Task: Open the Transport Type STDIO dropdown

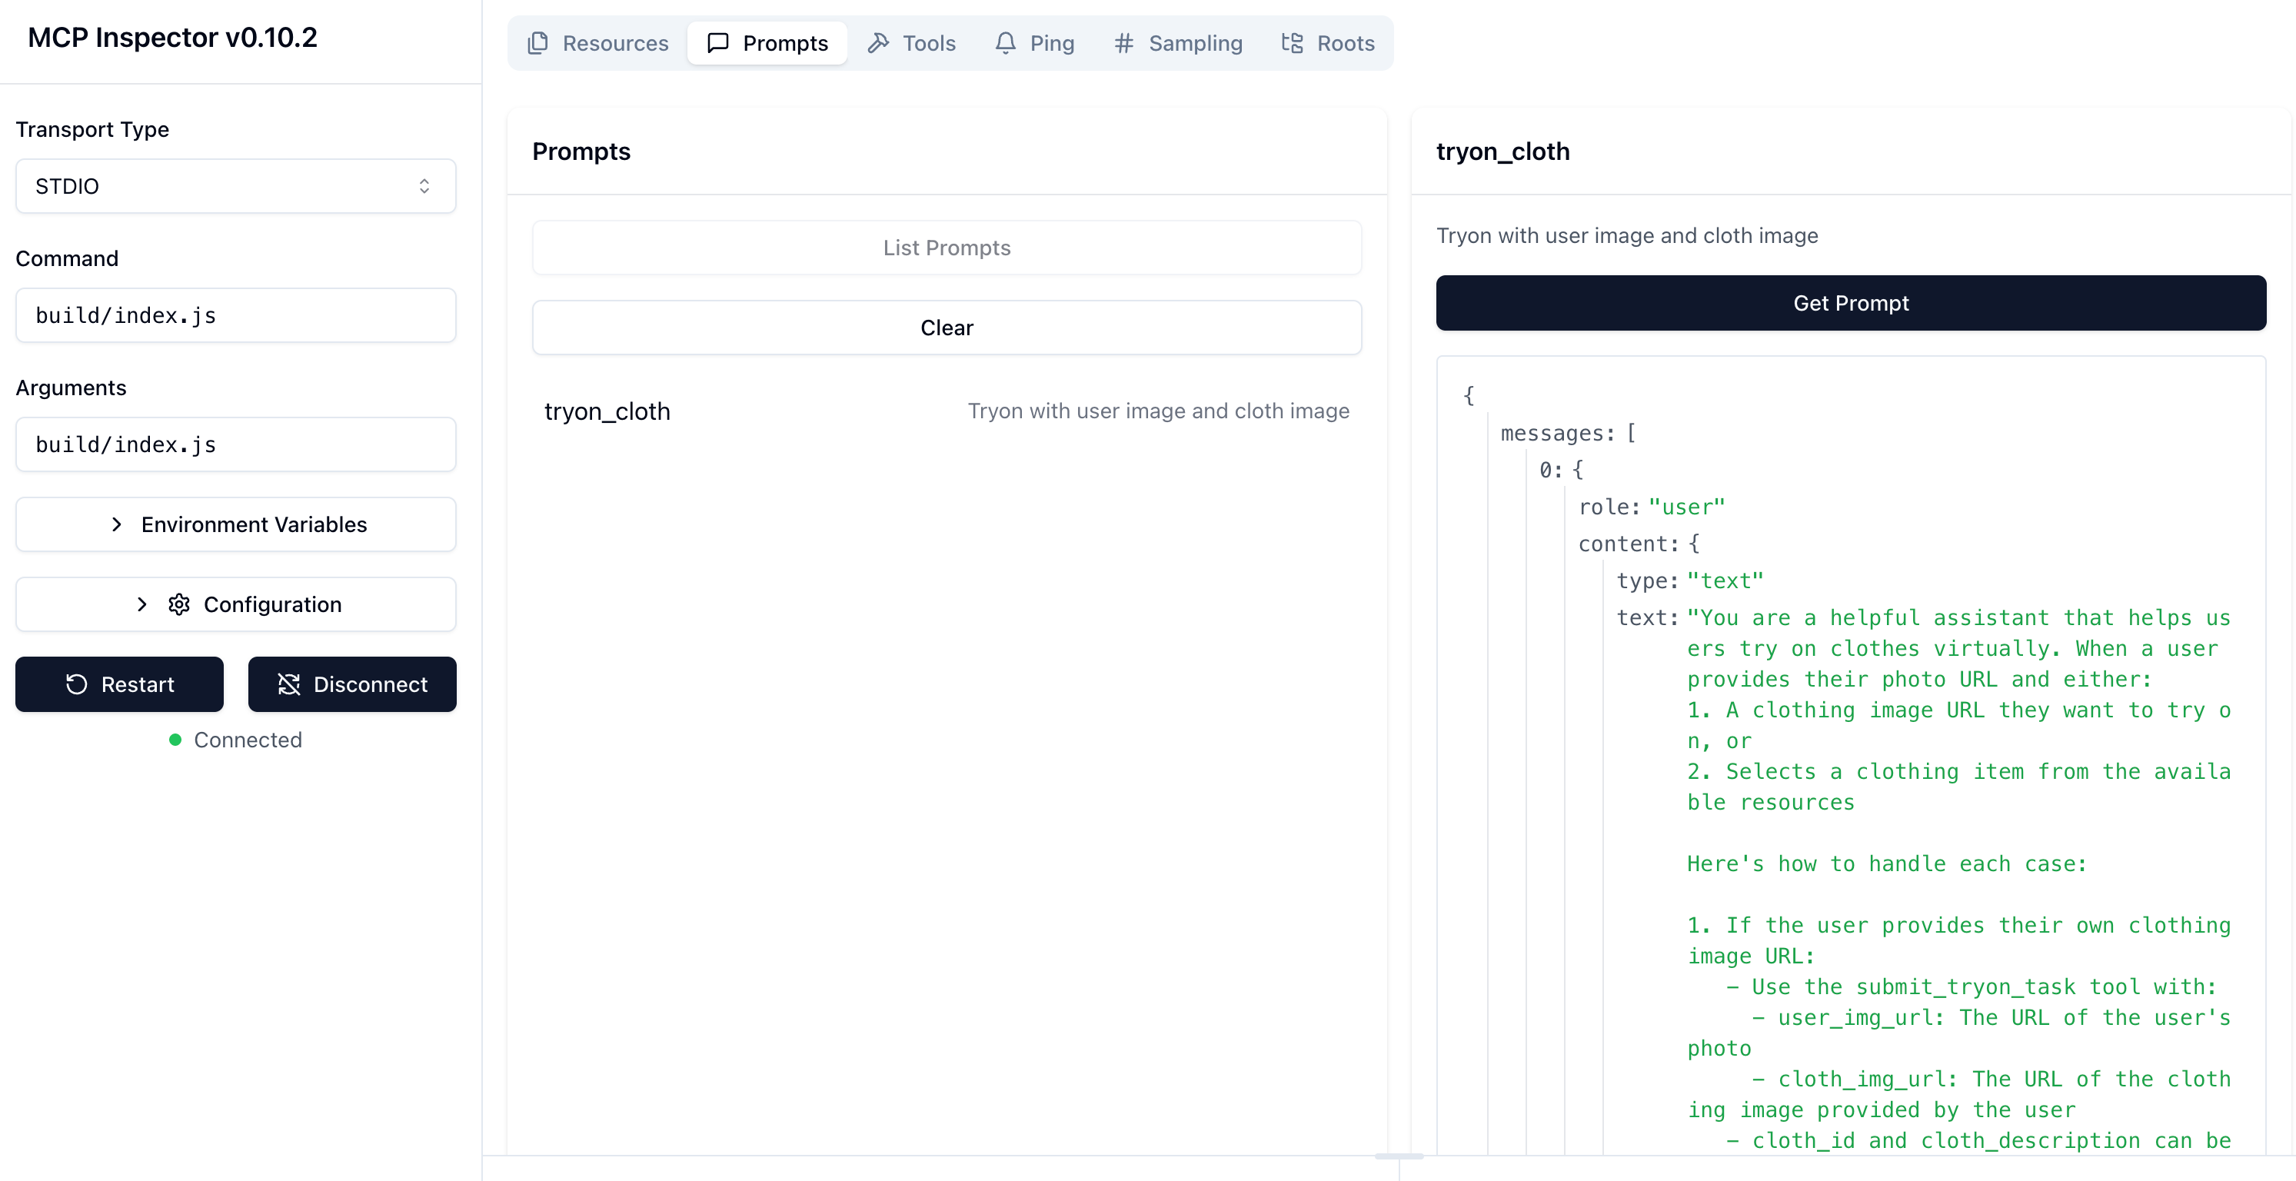Action: pos(235,185)
